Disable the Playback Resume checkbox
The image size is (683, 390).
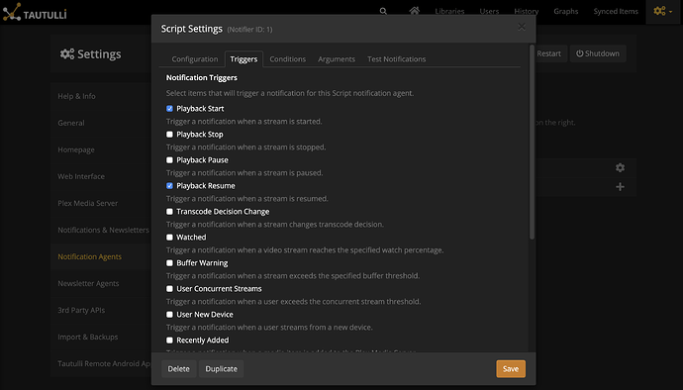(x=169, y=186)
